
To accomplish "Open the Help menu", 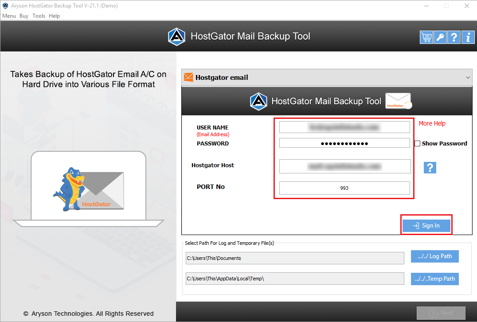I will [x=54, y=16].
